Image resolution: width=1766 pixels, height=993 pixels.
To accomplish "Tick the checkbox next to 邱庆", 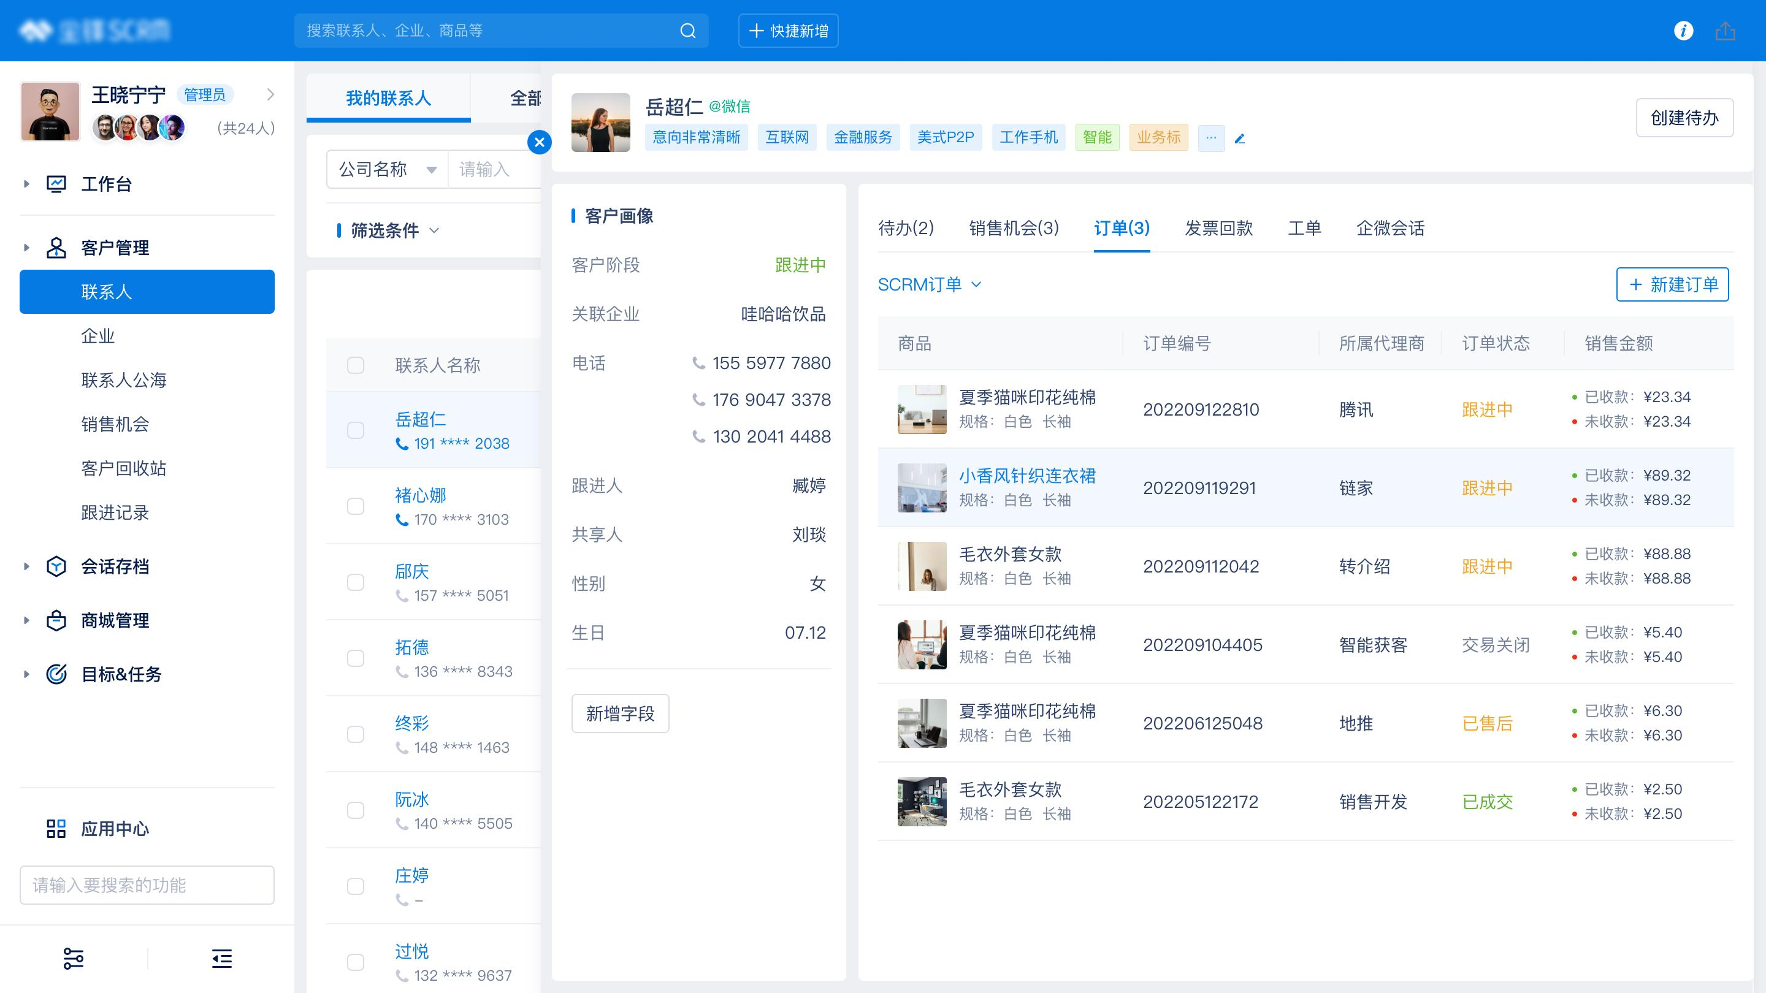I will (355, 582).
